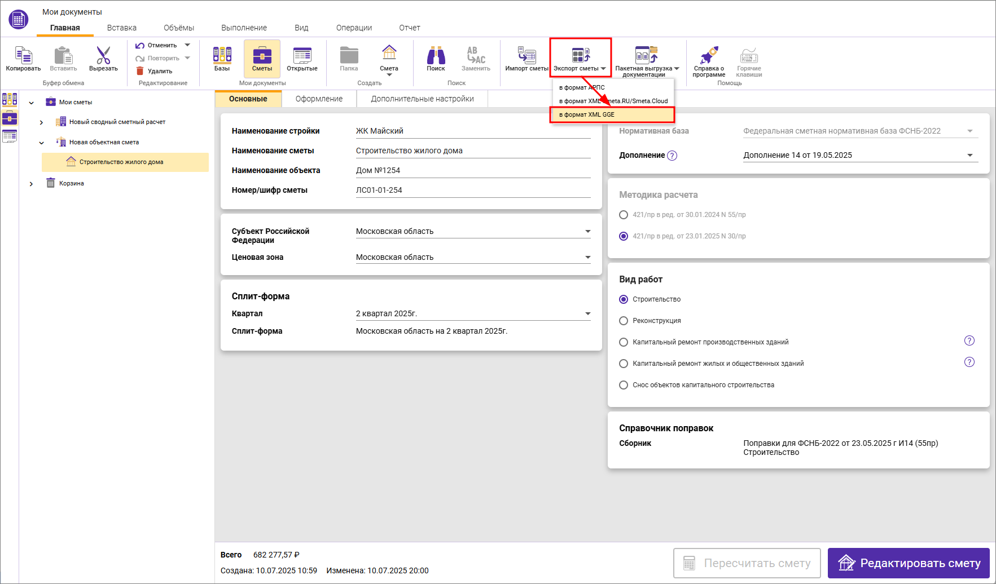Expand Новый сводный сметный расчет tree node

coord(41,122)
